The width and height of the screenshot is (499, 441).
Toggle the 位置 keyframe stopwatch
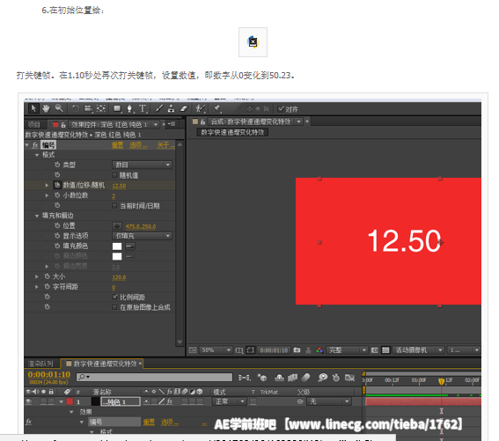coord(57,225)
